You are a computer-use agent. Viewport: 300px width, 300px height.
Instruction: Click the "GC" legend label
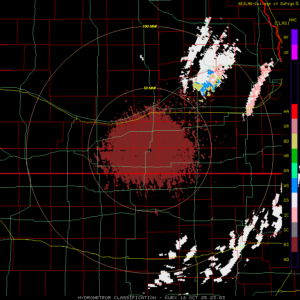tap(286, 230)
